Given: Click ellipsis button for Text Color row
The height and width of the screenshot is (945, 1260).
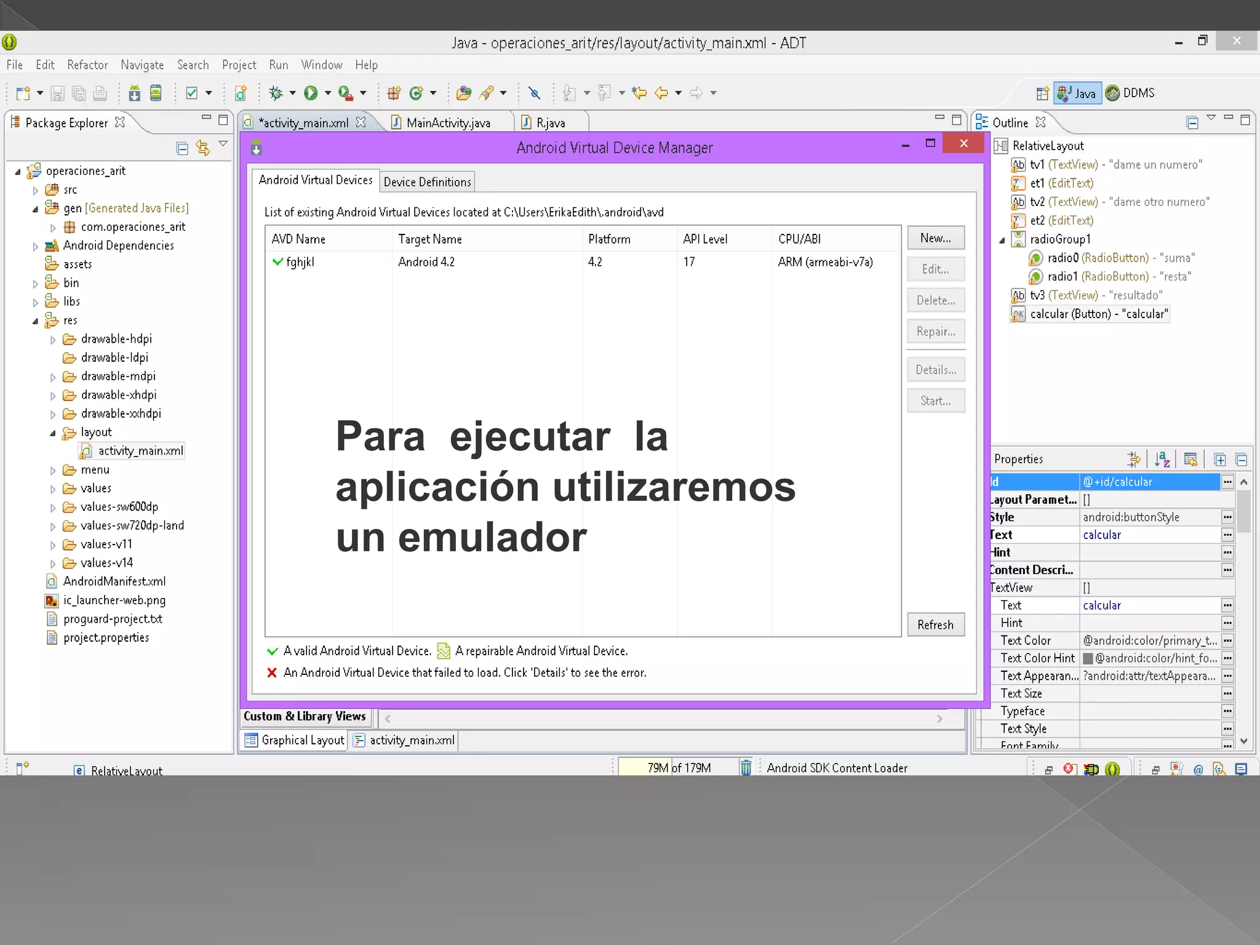Looking at the screenshot, I should 1227,640.
